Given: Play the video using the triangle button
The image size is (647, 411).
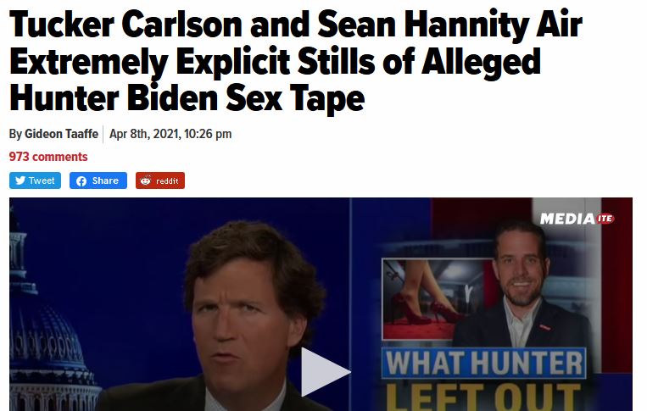Looking at the screenshot, I should tap(325, 372).
